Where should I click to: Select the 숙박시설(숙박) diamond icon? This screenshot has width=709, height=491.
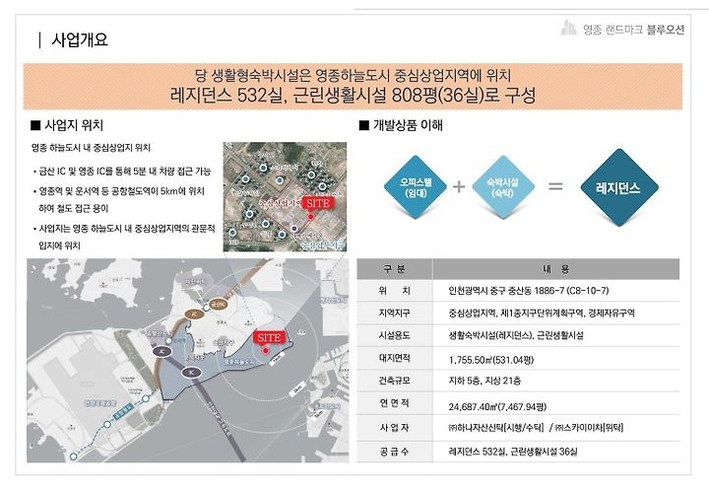point(503,187)
